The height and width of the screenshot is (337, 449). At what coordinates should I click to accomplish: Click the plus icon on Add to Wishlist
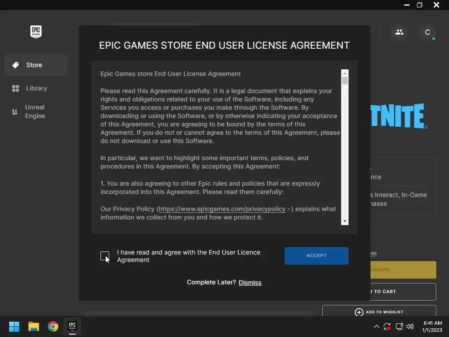point(359,312)
